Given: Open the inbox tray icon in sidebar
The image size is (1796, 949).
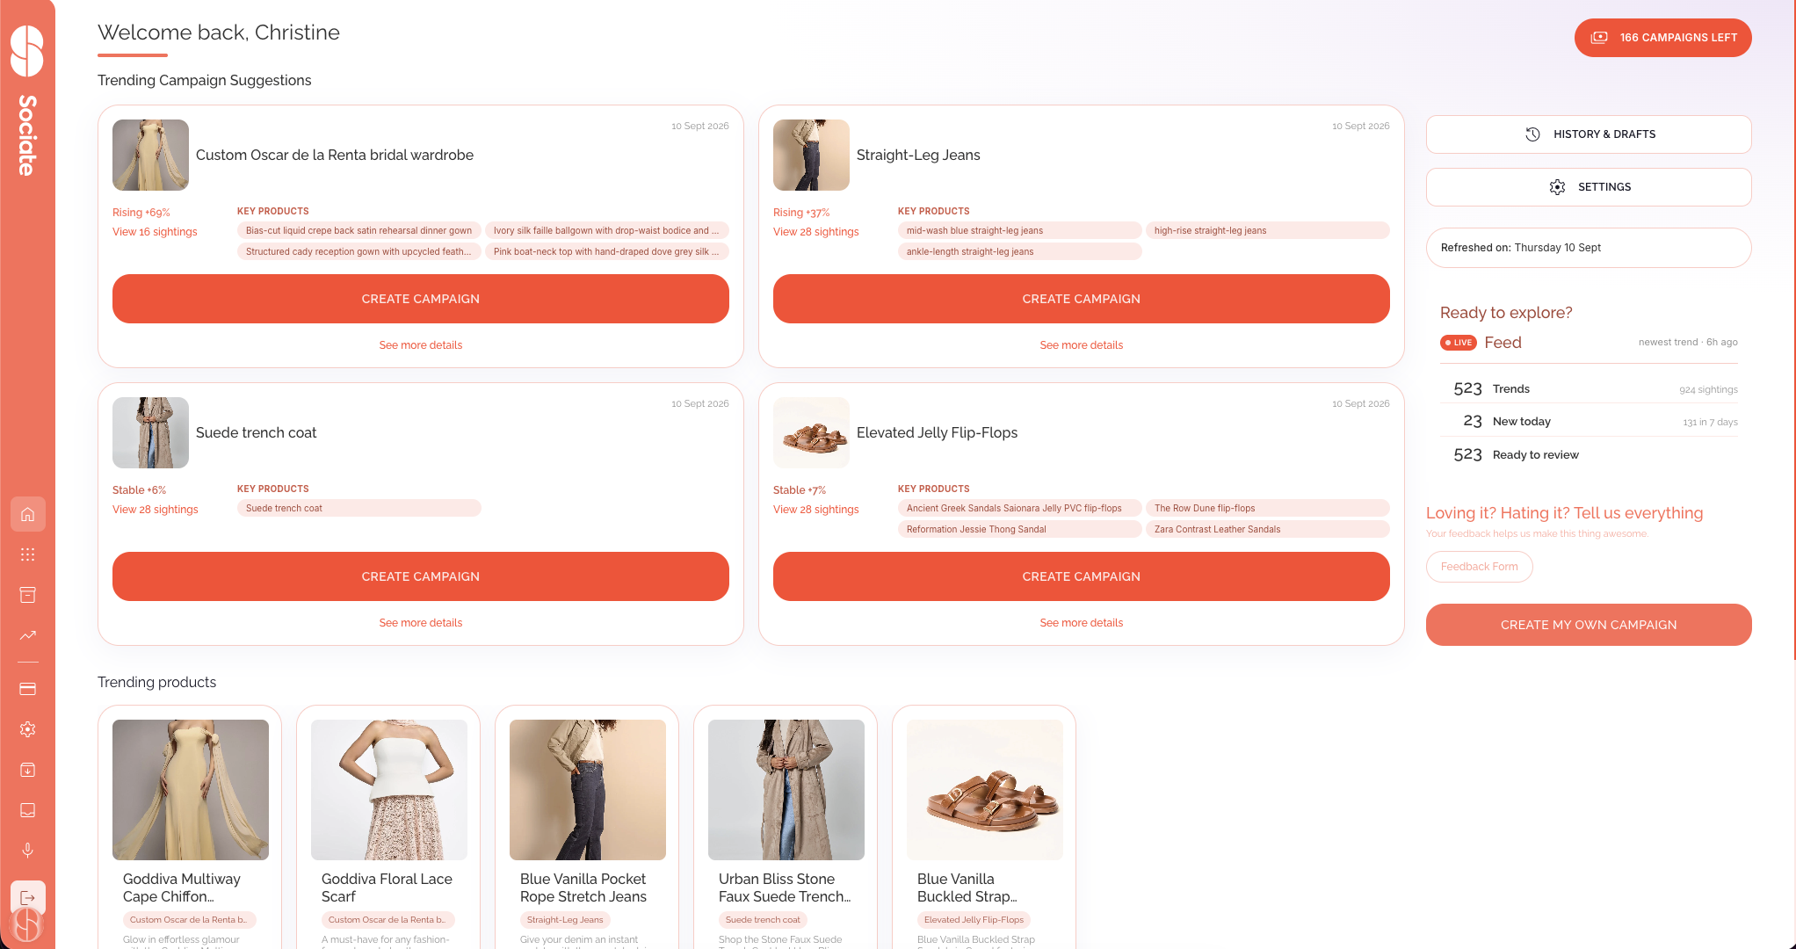Looking at the screenshot, I should coord(27,810).
